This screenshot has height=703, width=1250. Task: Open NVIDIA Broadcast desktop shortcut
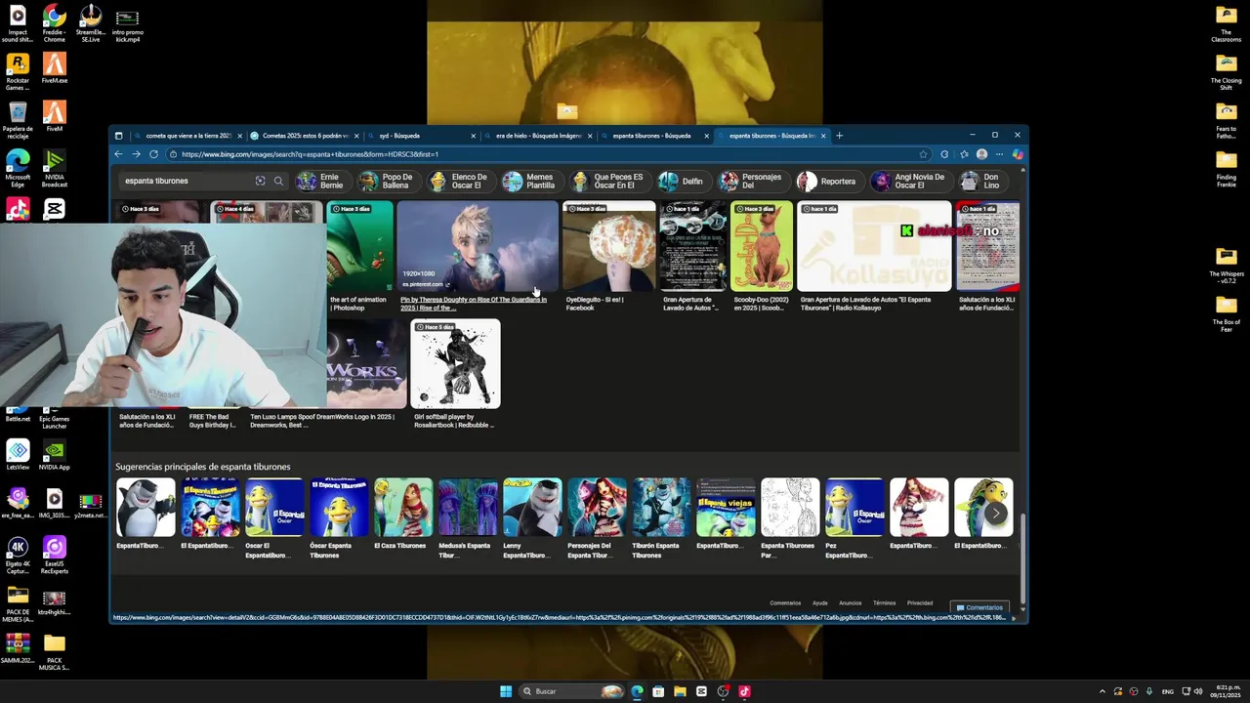55,168
